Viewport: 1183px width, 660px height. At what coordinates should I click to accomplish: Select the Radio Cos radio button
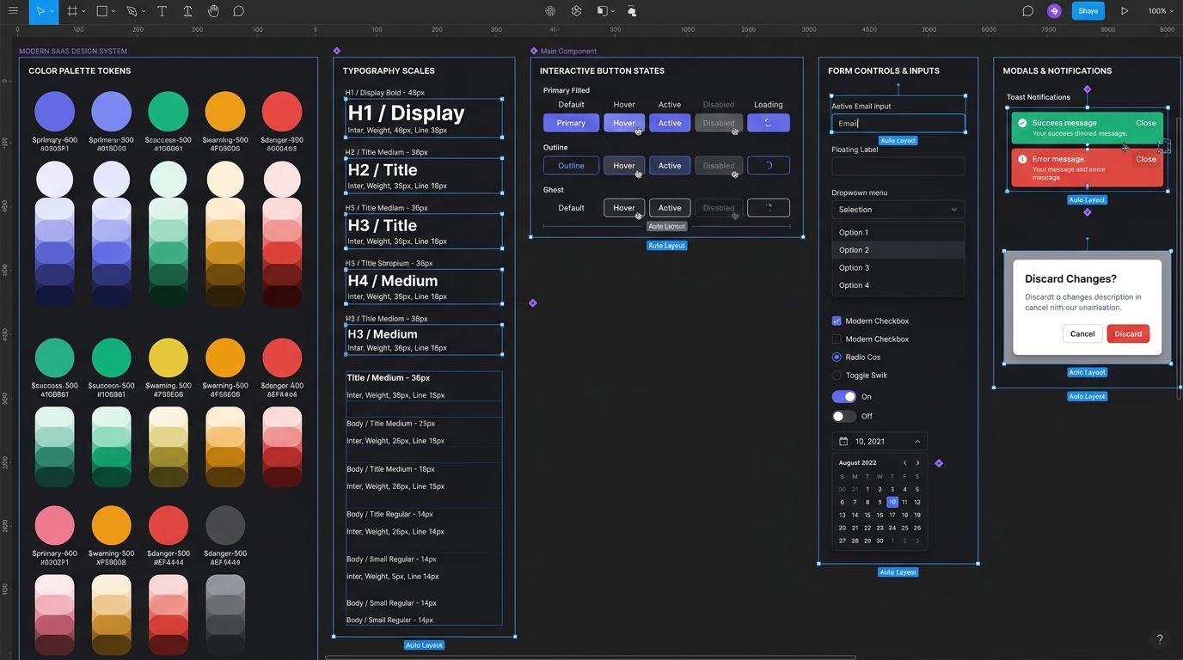tap(837, 357)
